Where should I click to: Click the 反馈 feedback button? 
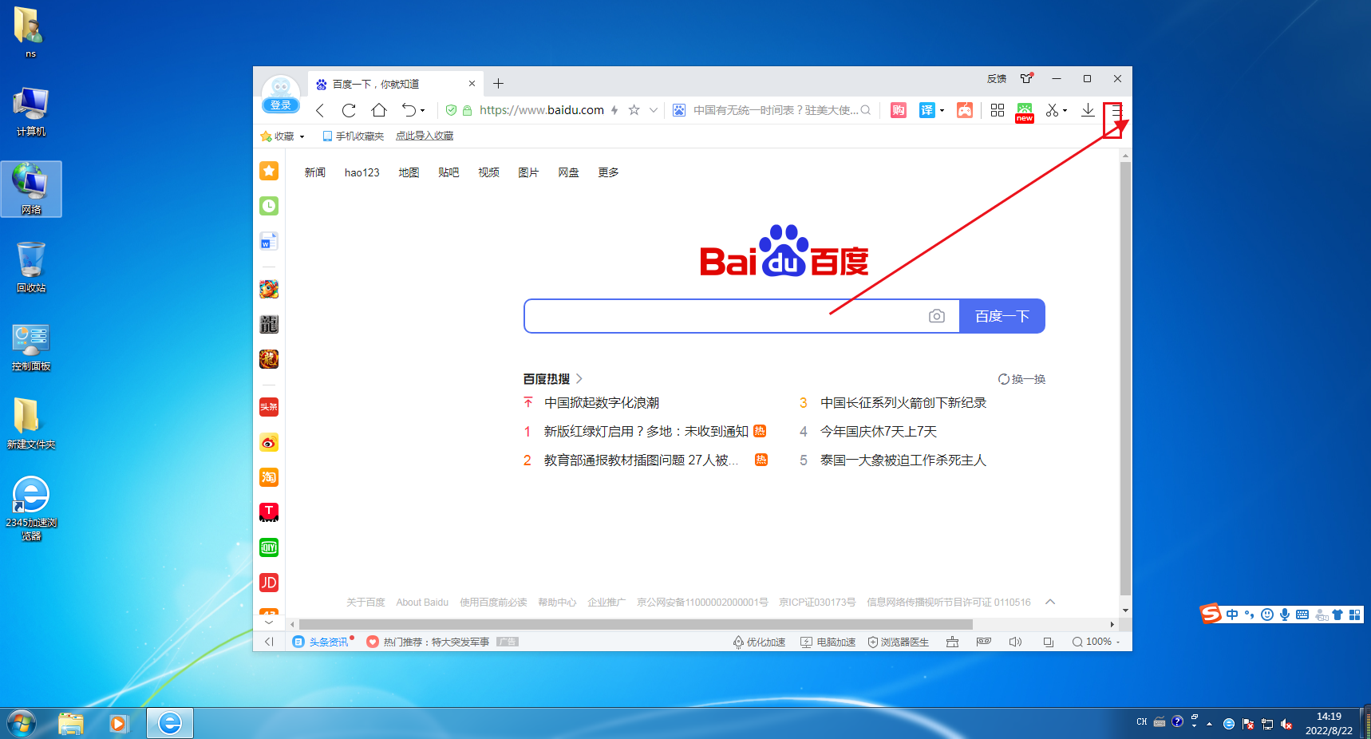click(x=997, y=78)
